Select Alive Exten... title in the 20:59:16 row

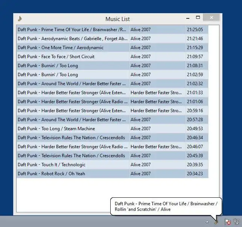(72, 111)
